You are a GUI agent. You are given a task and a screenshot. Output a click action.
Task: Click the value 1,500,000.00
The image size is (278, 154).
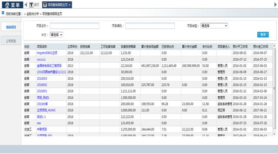pos(128,97)
